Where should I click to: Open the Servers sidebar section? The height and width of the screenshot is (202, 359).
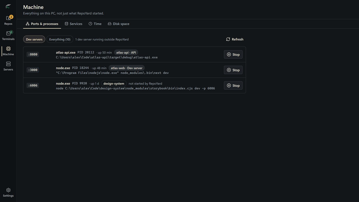coord(8,66)
